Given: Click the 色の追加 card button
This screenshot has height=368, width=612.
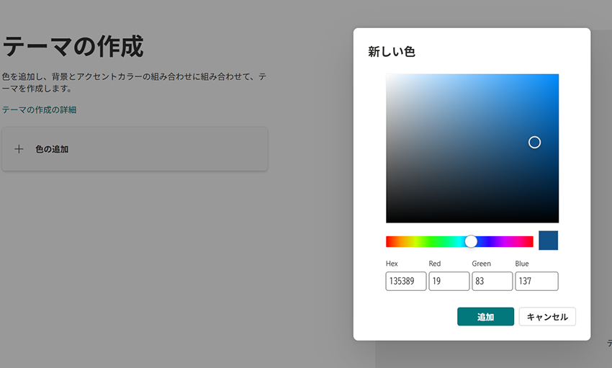Looking at the screenshot, I should tap(135, 149).
